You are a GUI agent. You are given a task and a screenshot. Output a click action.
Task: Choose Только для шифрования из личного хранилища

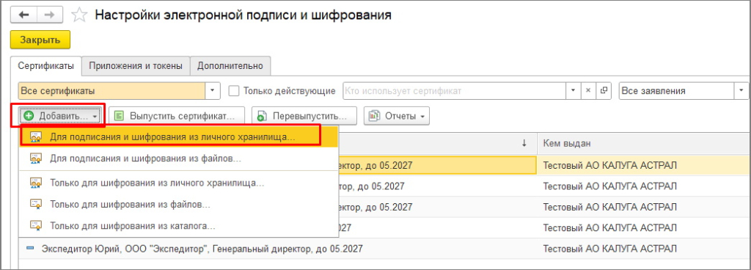[x=178, y=183]
